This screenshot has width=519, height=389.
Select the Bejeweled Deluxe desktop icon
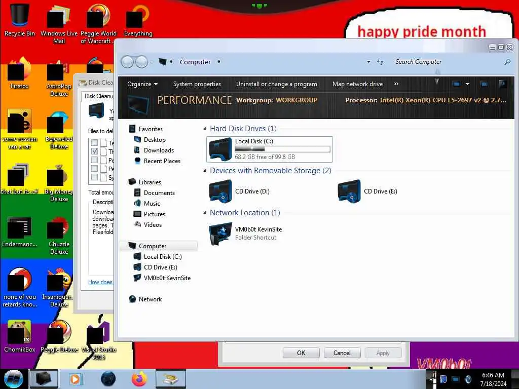tap(59, 131)
